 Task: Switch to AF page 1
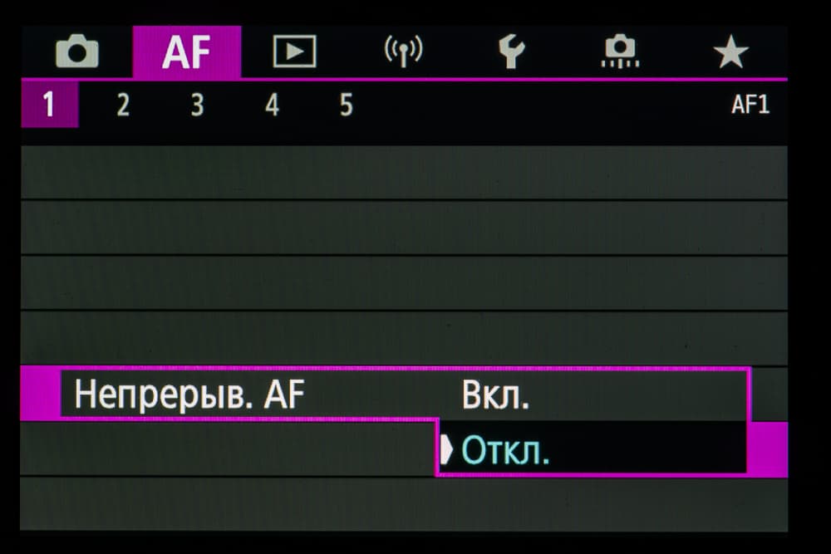tap(49, 105)
